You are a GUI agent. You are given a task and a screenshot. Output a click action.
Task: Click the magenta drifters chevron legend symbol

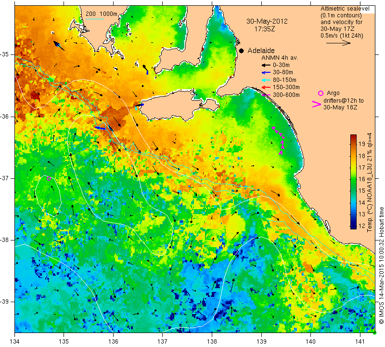[317, 104]
